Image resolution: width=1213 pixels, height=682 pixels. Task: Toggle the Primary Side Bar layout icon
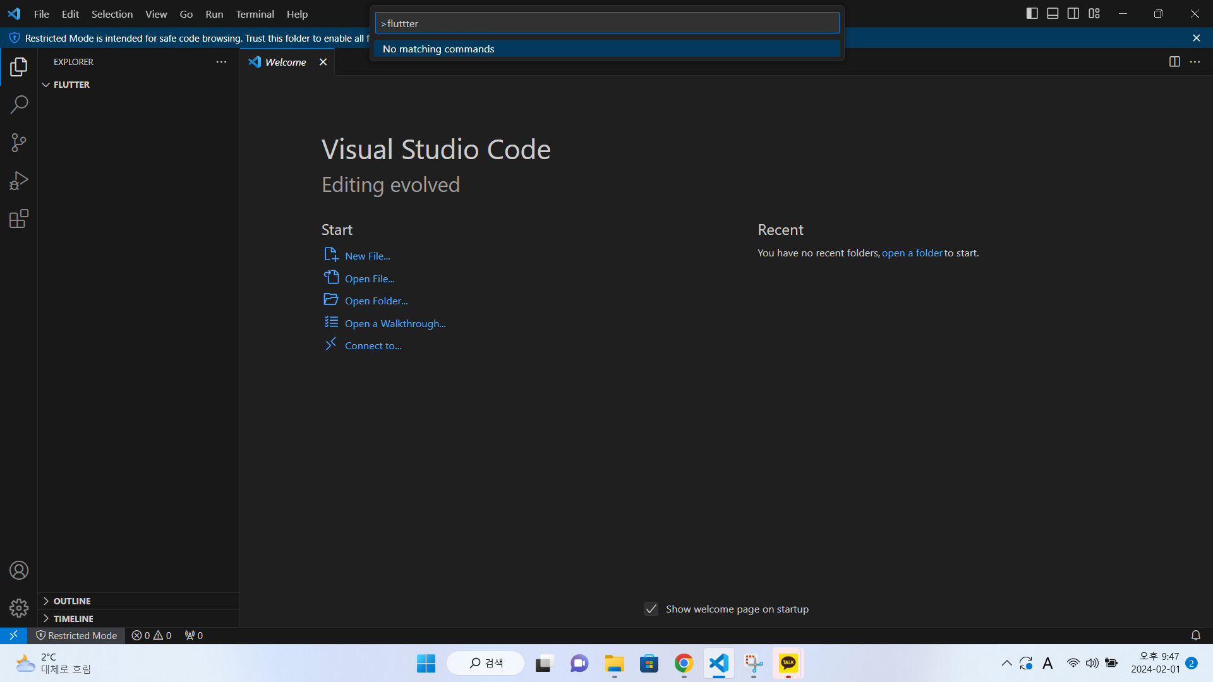tap(1032, 13)
